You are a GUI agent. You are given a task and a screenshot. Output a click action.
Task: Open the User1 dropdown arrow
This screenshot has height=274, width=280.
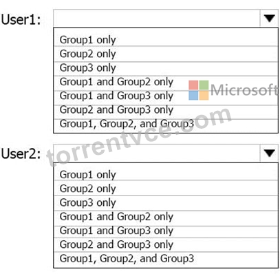coord(269,19)
